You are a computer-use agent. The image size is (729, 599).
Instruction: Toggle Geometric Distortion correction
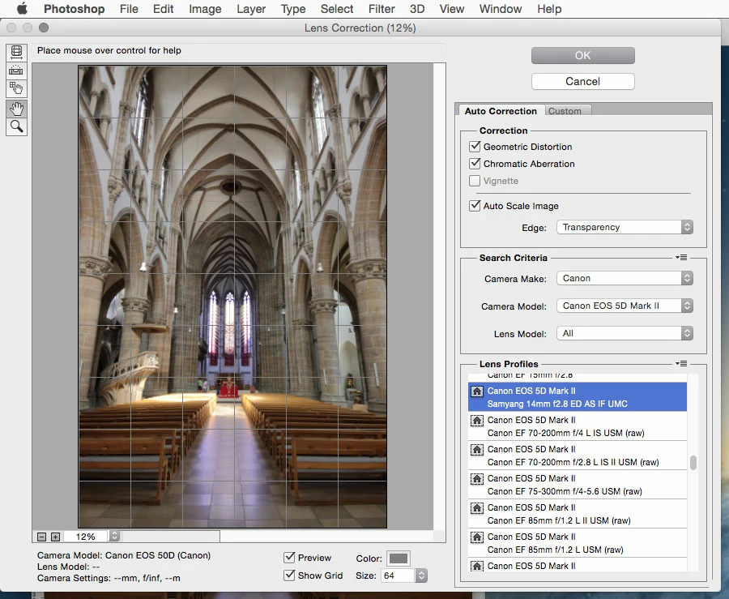click(475, 147)
